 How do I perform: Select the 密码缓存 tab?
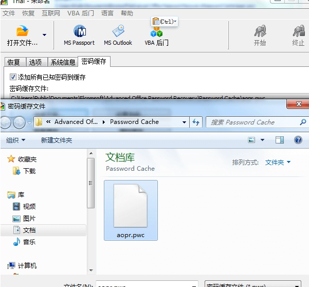pos(94,61)
